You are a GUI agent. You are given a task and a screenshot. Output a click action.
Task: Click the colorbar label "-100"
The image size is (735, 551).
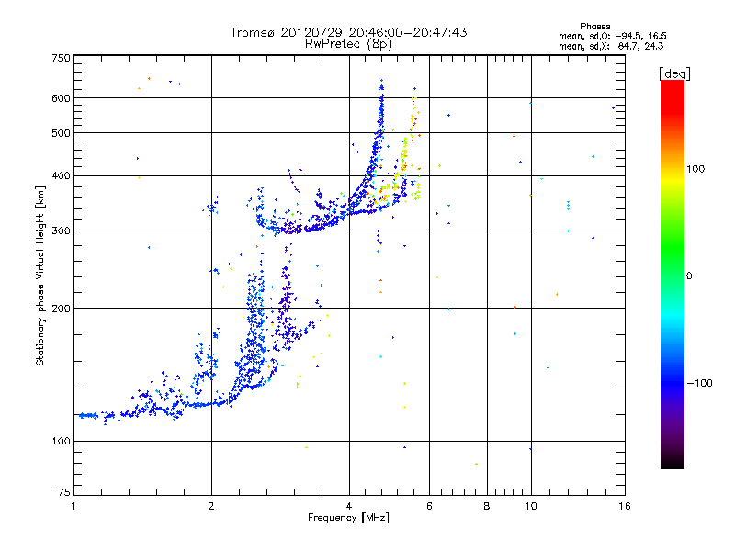(699, 383)
